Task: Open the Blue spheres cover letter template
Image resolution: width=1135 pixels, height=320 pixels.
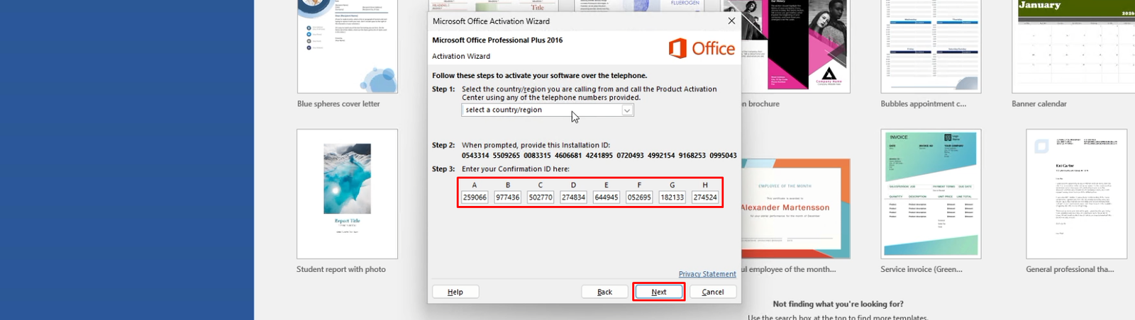Action: point(348,46)
